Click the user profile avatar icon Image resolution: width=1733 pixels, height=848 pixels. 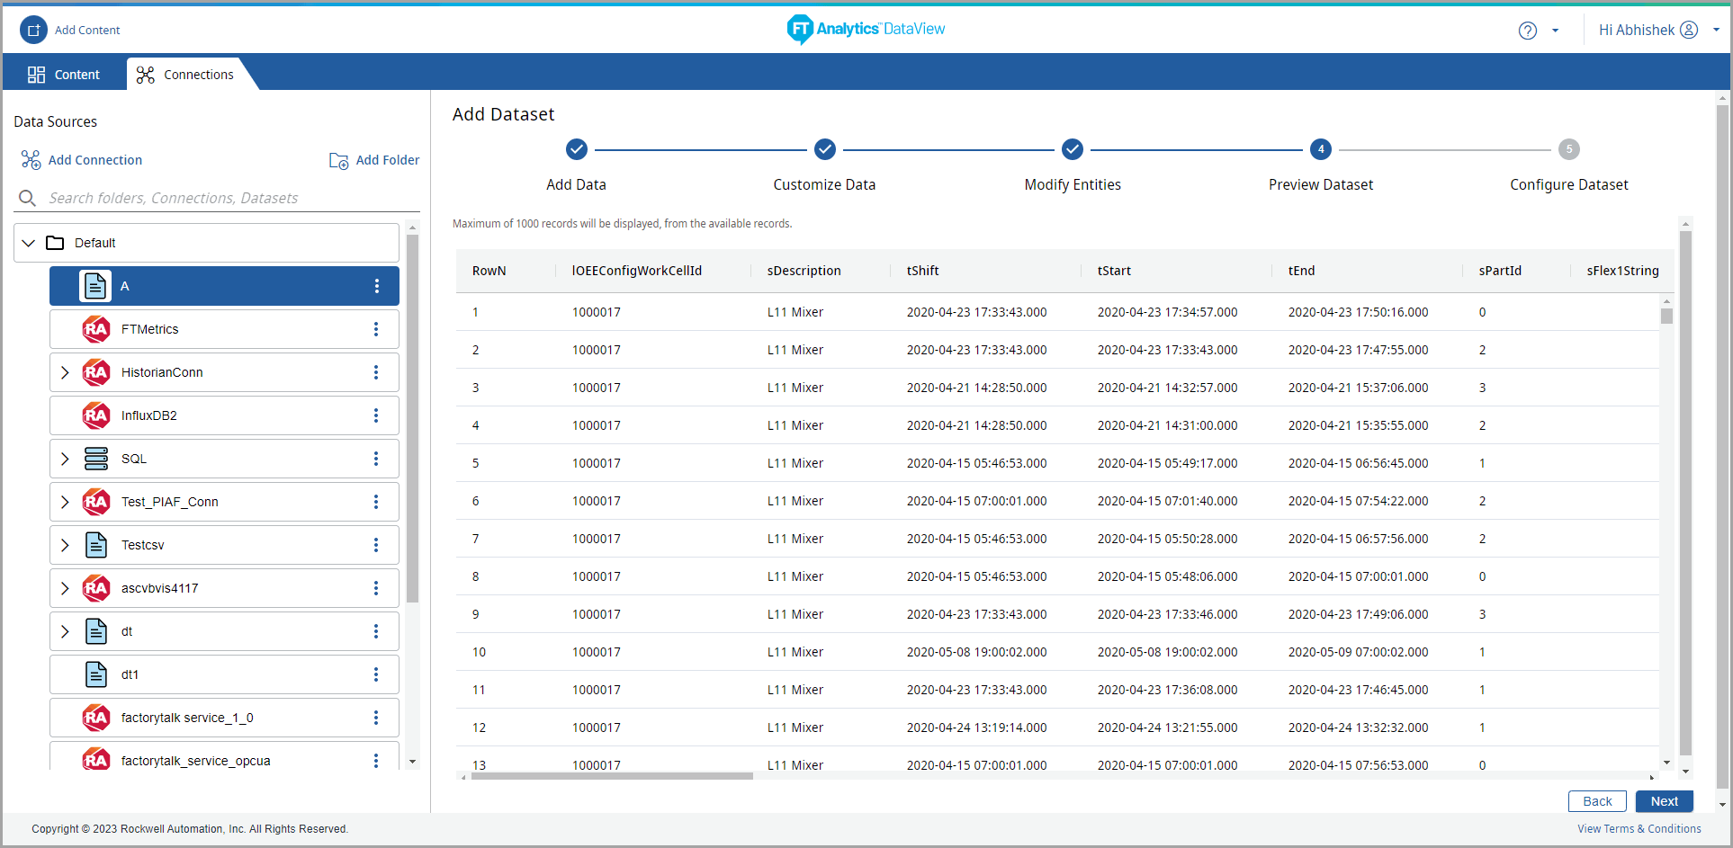click(x=1689, y=30)
